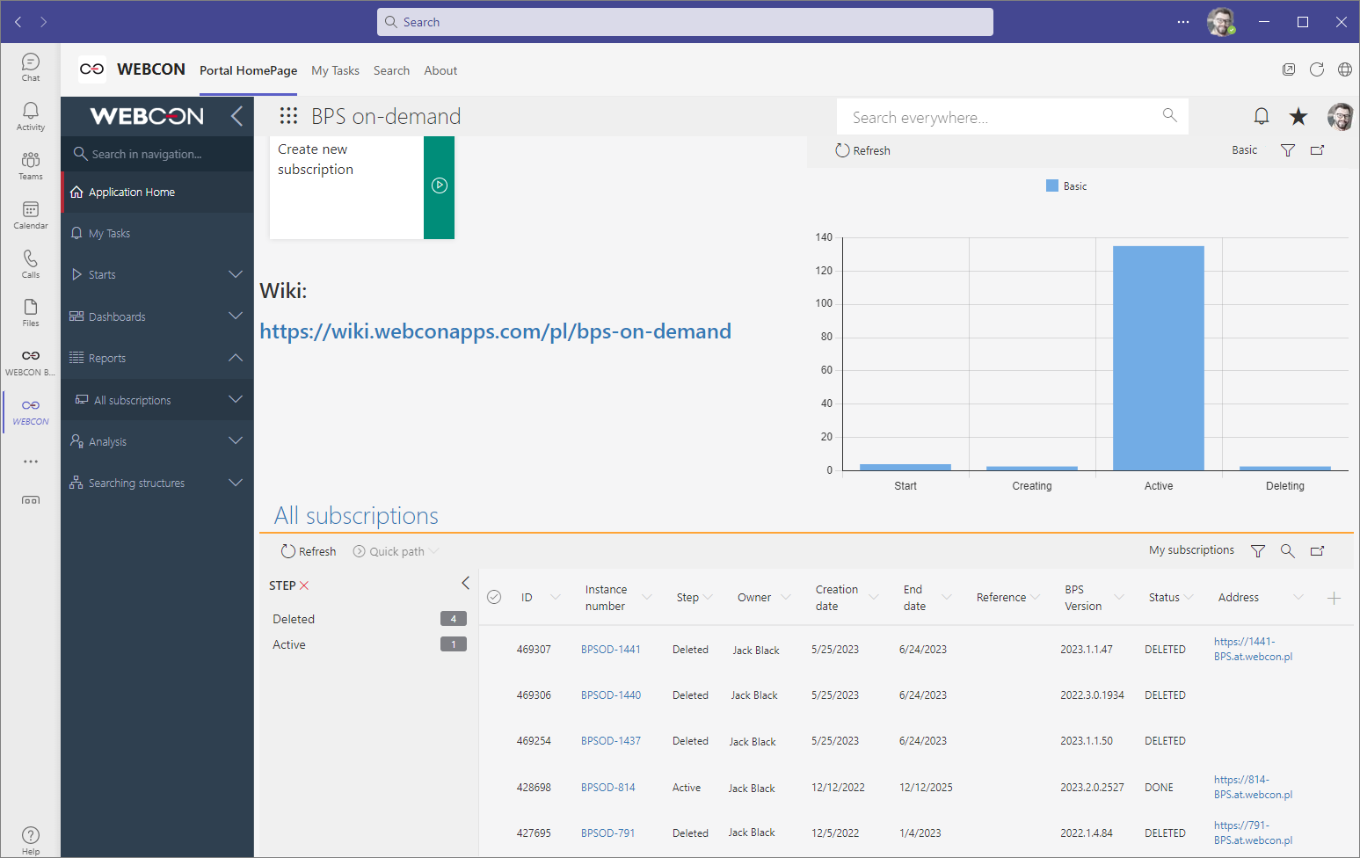Image resolution: width=1360 pixels, height=858 pixels.
Task: Open the Instance number column dropdown
Action: coord(647,598)
